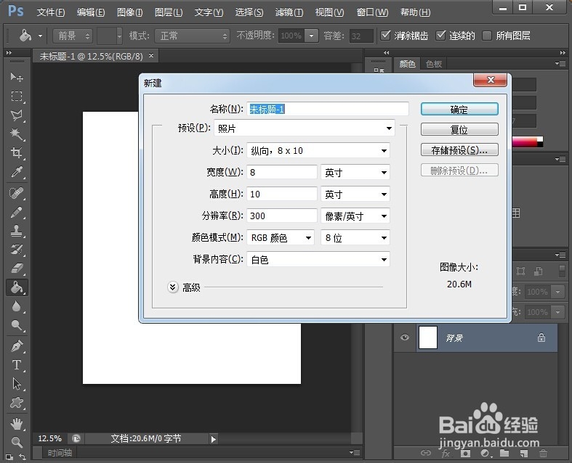Select the Magic Wand tool
Viewport: 572px width, 463px height.
pyautogui.click(x=17, y=134)
